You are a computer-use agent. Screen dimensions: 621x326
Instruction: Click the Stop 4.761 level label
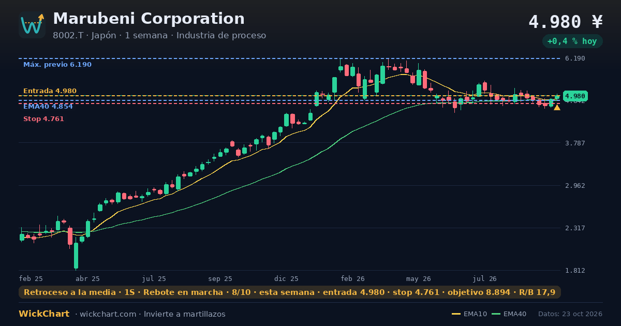point(43,119)
